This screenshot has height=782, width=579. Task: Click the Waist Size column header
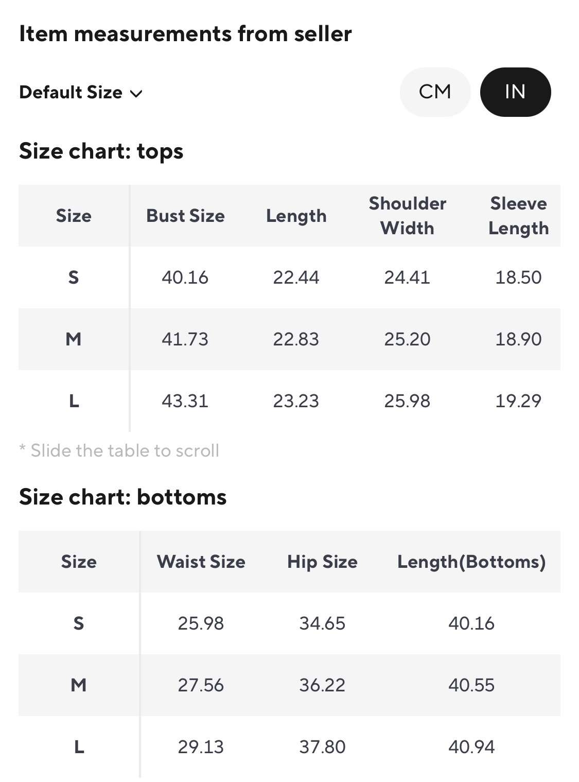pos(201,562)
